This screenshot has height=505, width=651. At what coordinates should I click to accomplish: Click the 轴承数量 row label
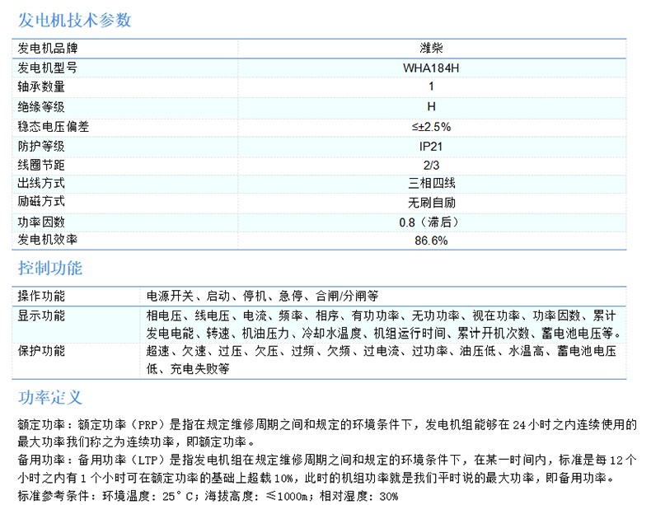pyautogui.click(x=42, y=87)
